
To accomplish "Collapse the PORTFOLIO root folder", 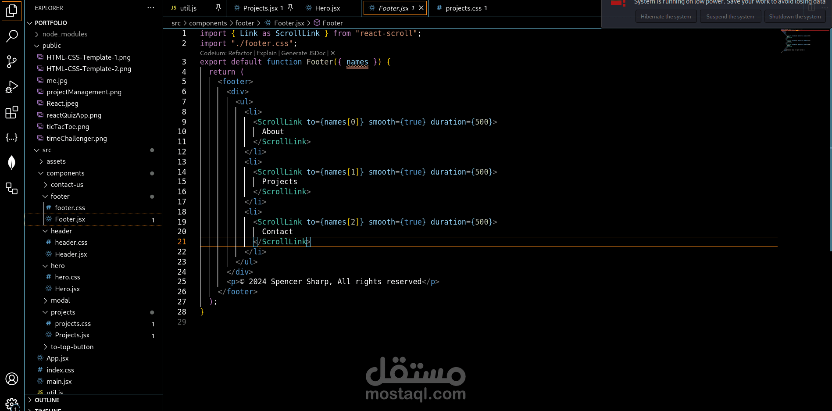I will [x=93, y=23].
